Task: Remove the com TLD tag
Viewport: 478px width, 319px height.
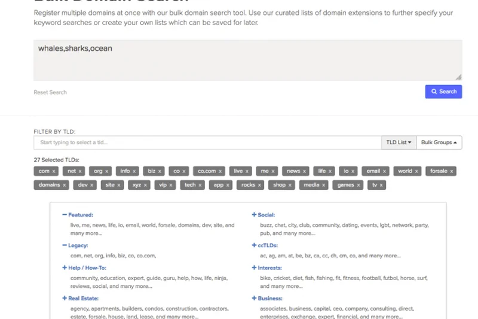Action: [x=54, y=172]
